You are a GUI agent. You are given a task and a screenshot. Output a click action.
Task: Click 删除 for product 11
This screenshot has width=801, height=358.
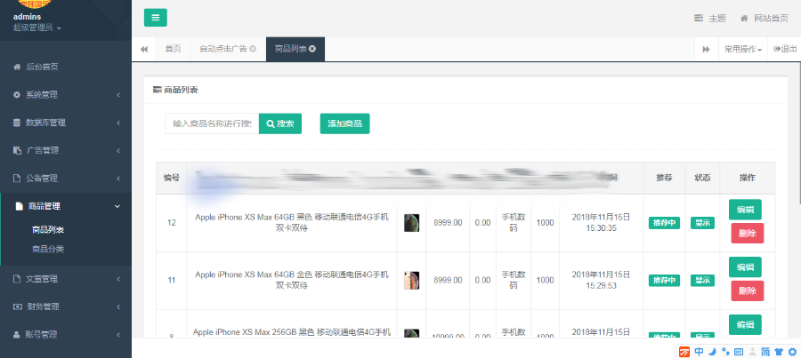pyautogui.click(x=748, y=291)
